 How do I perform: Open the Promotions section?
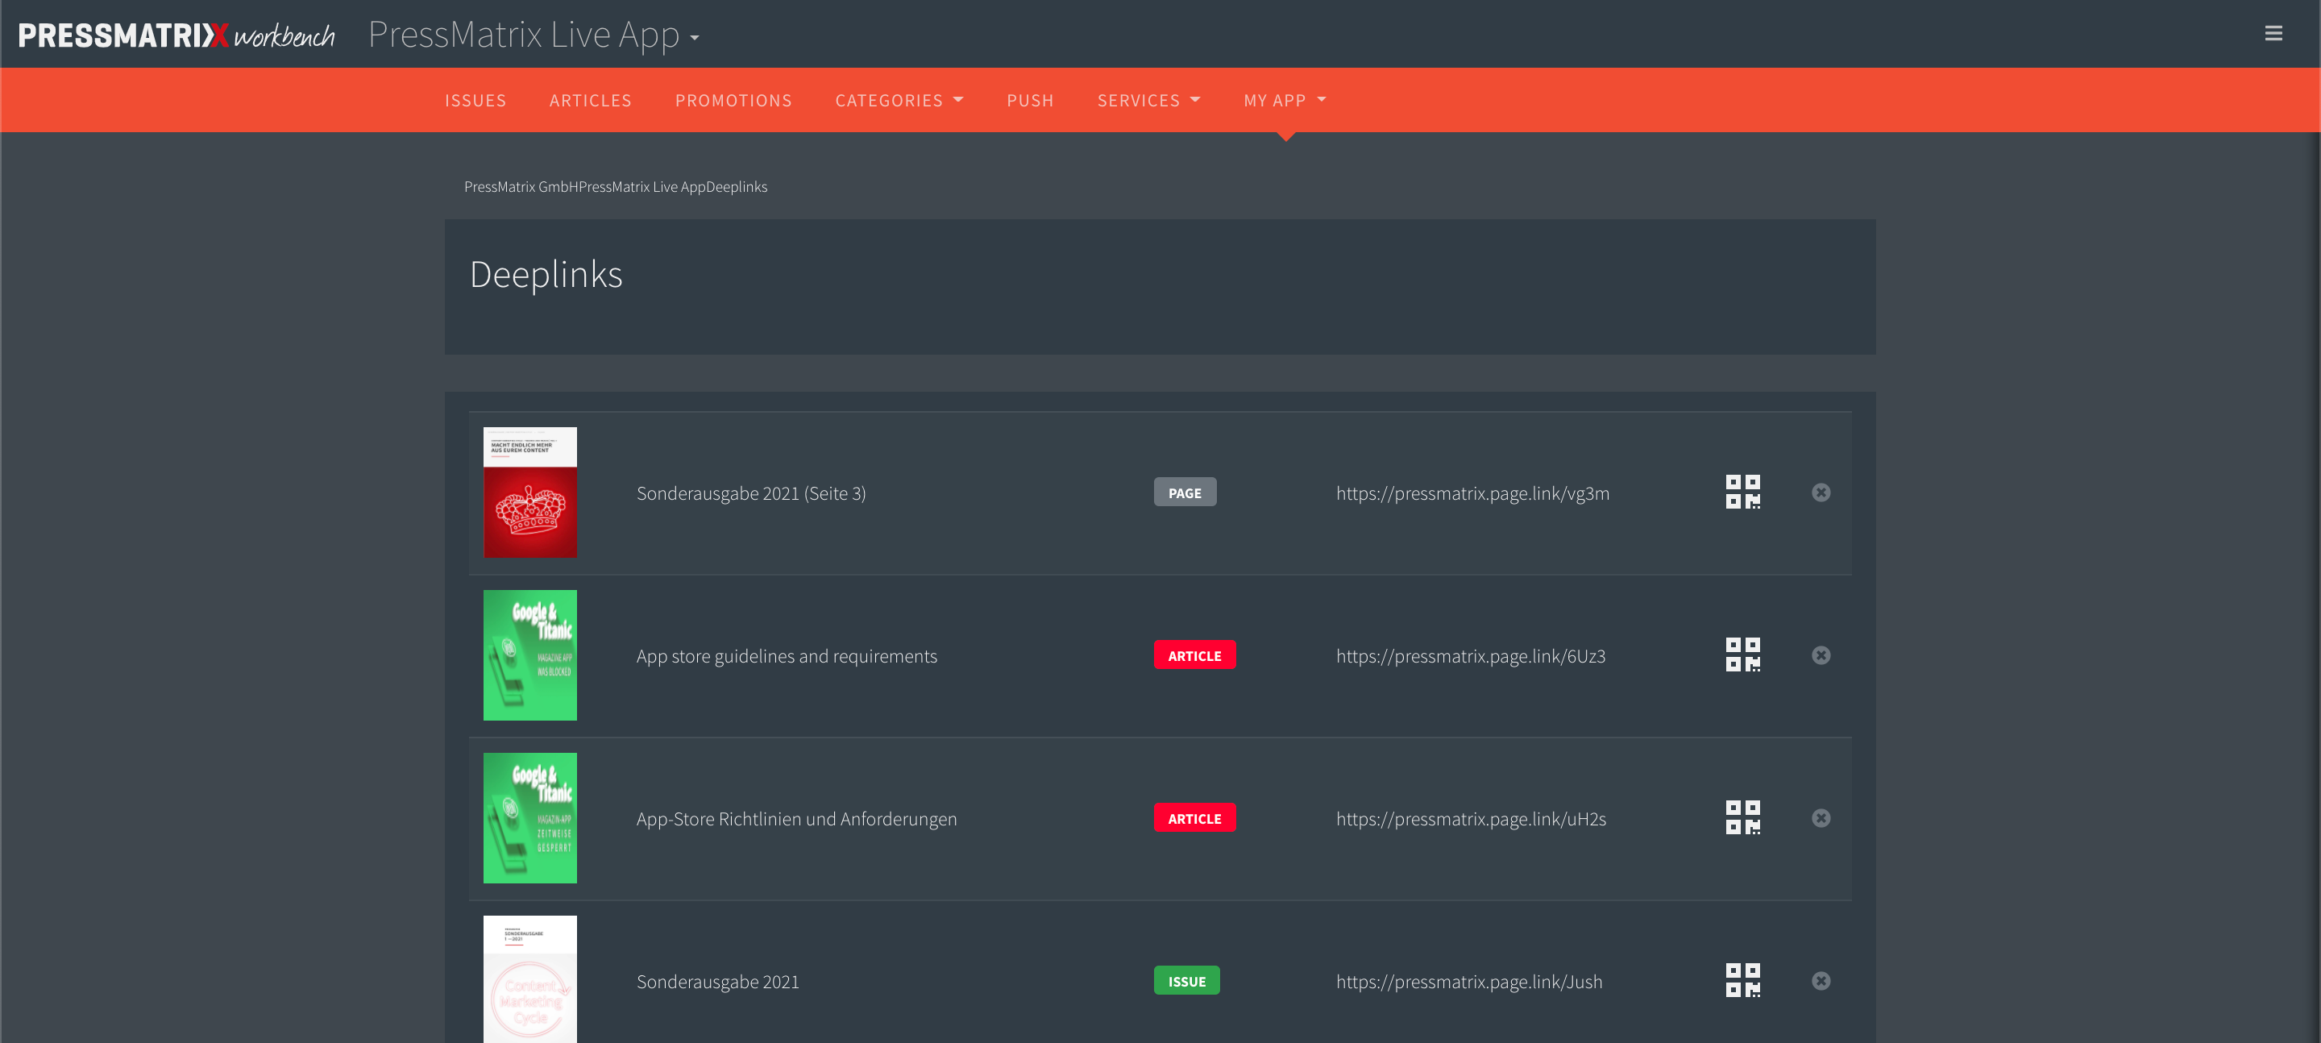pos(733,100)
